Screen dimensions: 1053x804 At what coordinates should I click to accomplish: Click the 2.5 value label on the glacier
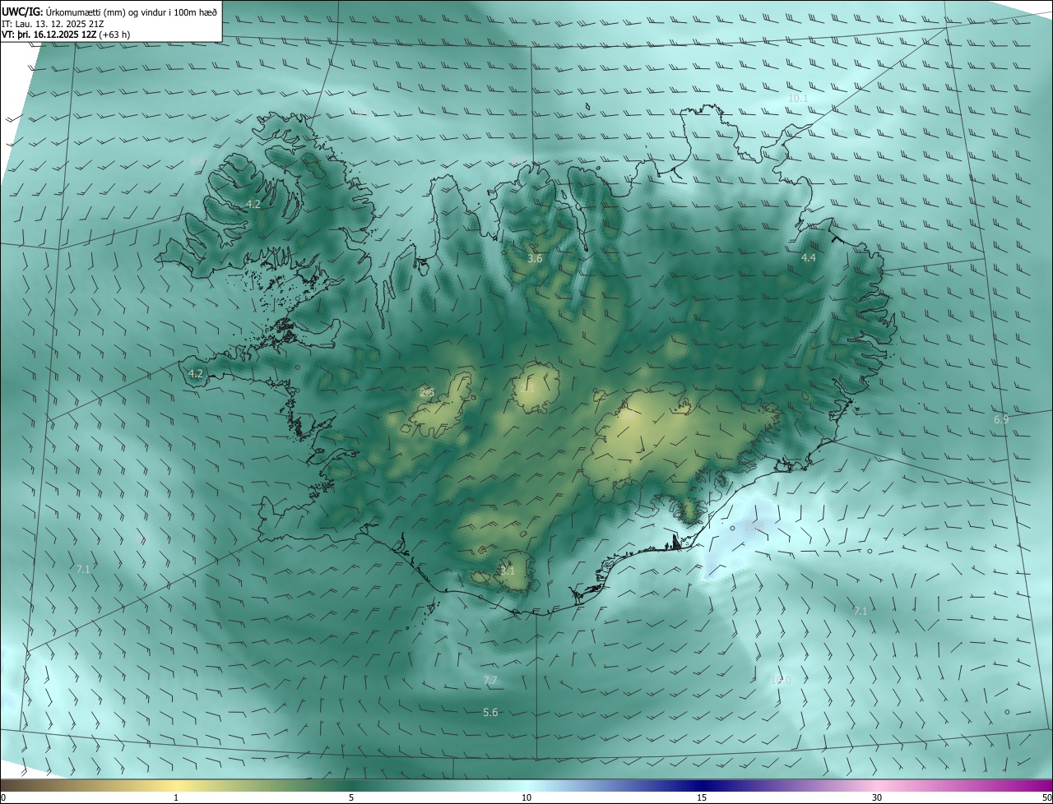click(427, 393)
